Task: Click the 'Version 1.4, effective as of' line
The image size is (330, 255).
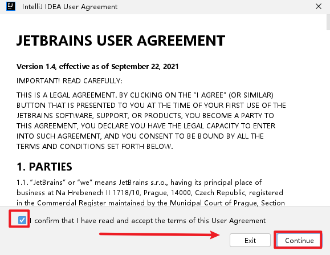Action: click(97, 67)
